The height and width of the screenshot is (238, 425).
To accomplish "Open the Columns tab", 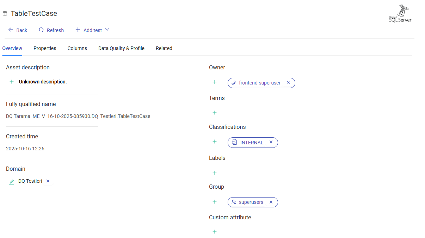I will click(x=77, y=48).
